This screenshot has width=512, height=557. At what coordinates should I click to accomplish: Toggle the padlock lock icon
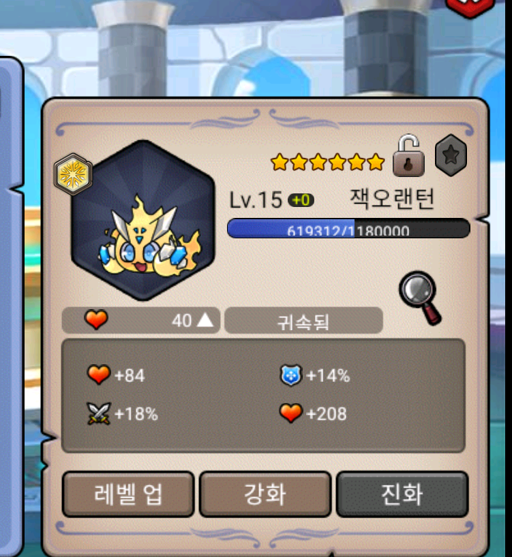click(408, 155)
